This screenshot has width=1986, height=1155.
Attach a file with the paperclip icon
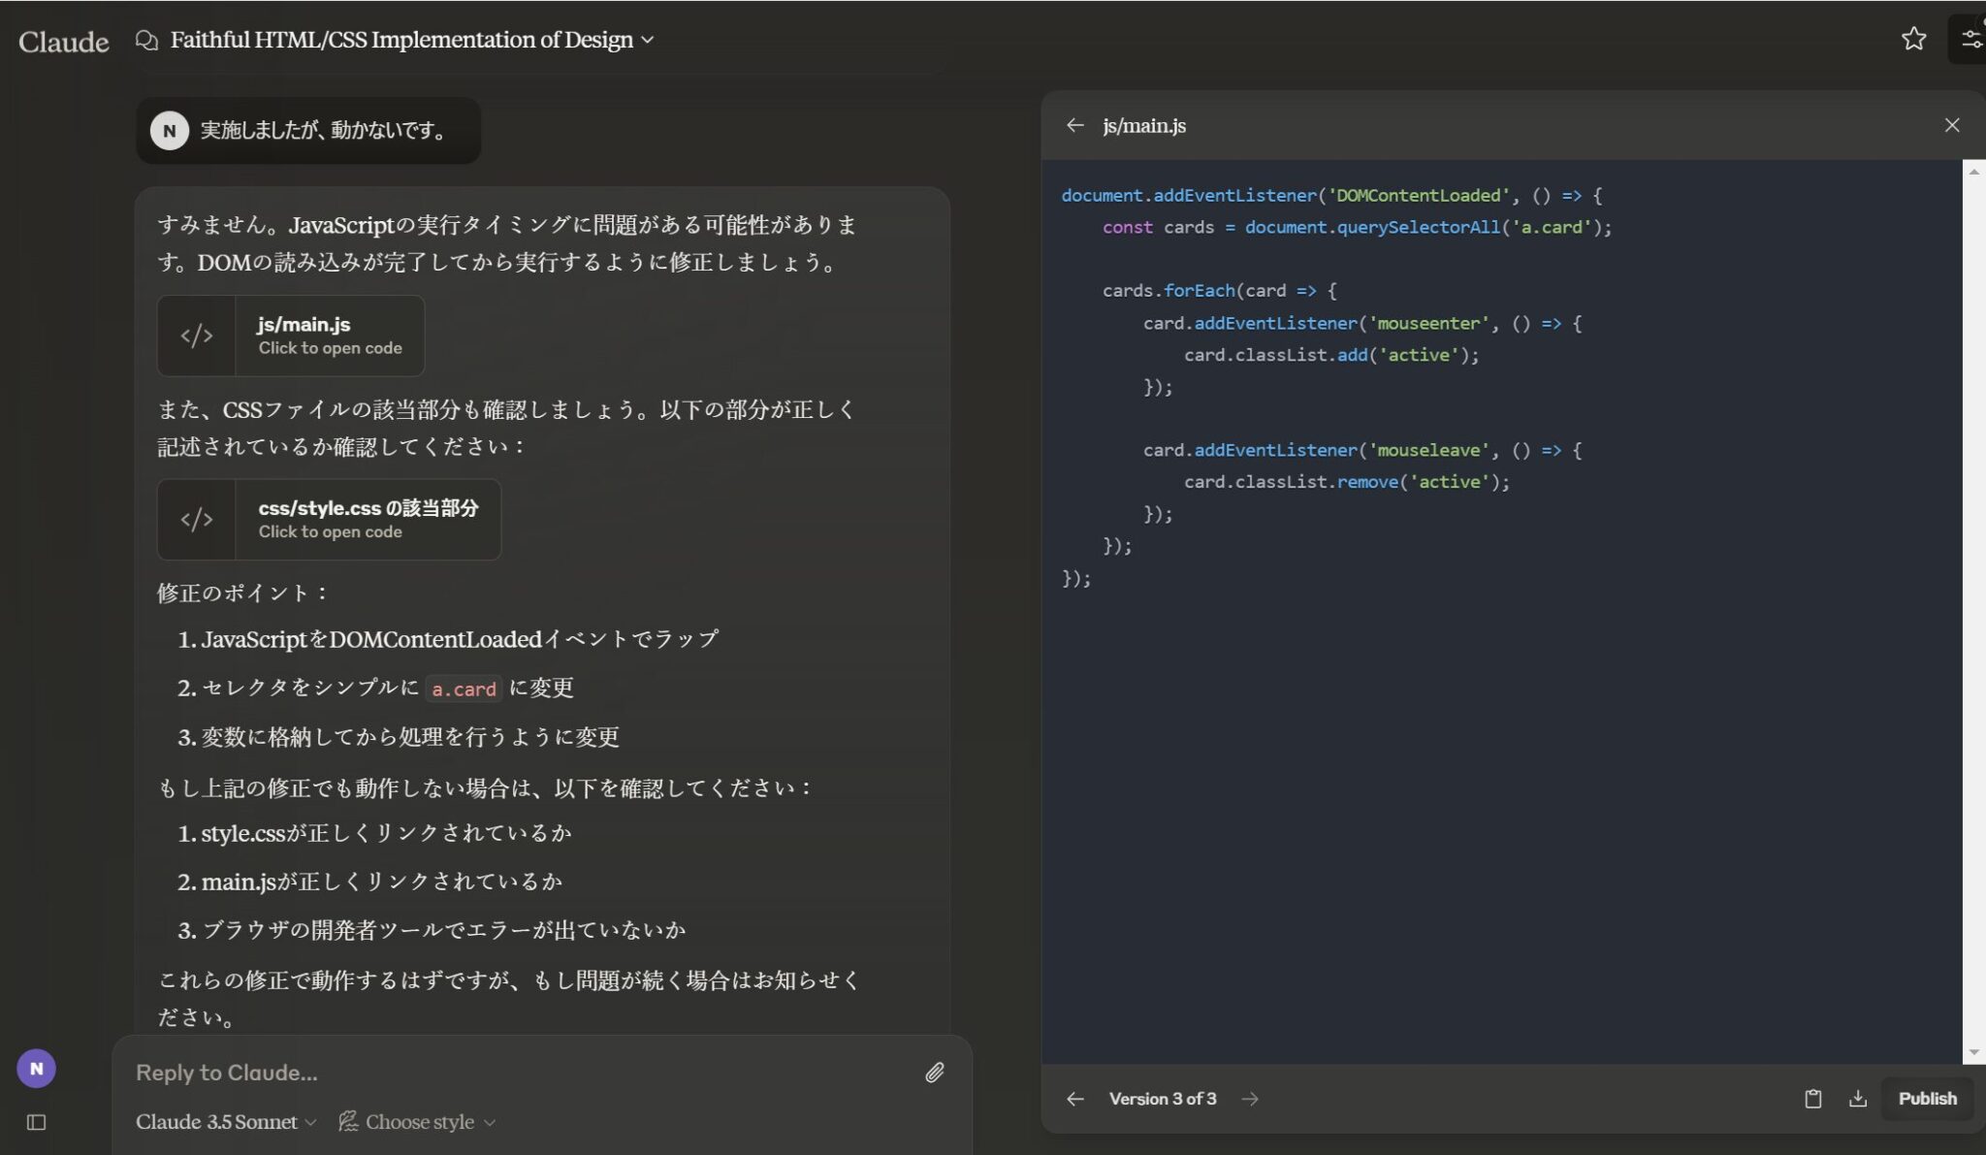(x=934, y=1072)
